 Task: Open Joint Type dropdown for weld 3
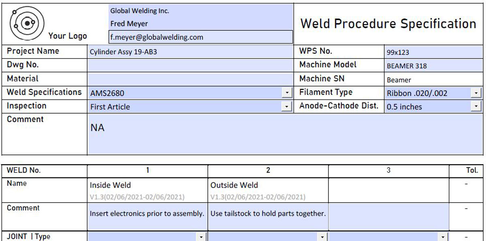tap(443, 237)
